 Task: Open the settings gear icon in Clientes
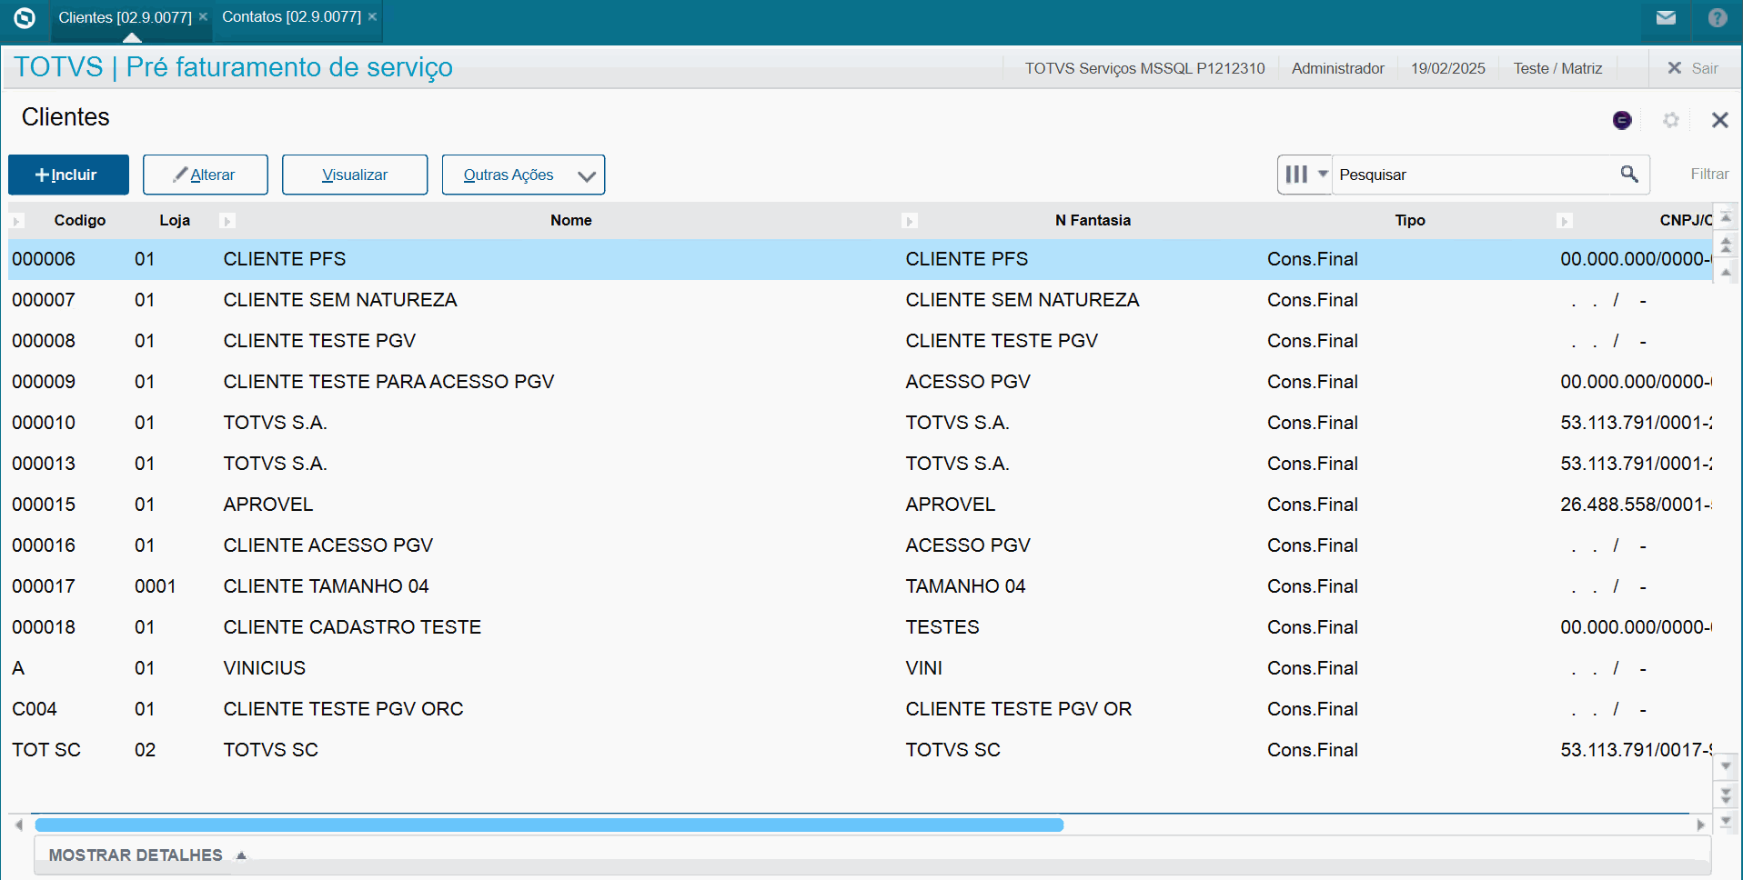pyautogui.click(x=1671, y=120)
